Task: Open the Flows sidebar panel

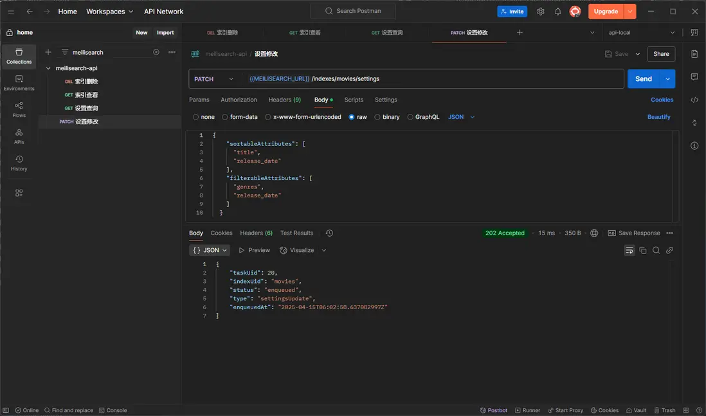Action: pos(19,109)
